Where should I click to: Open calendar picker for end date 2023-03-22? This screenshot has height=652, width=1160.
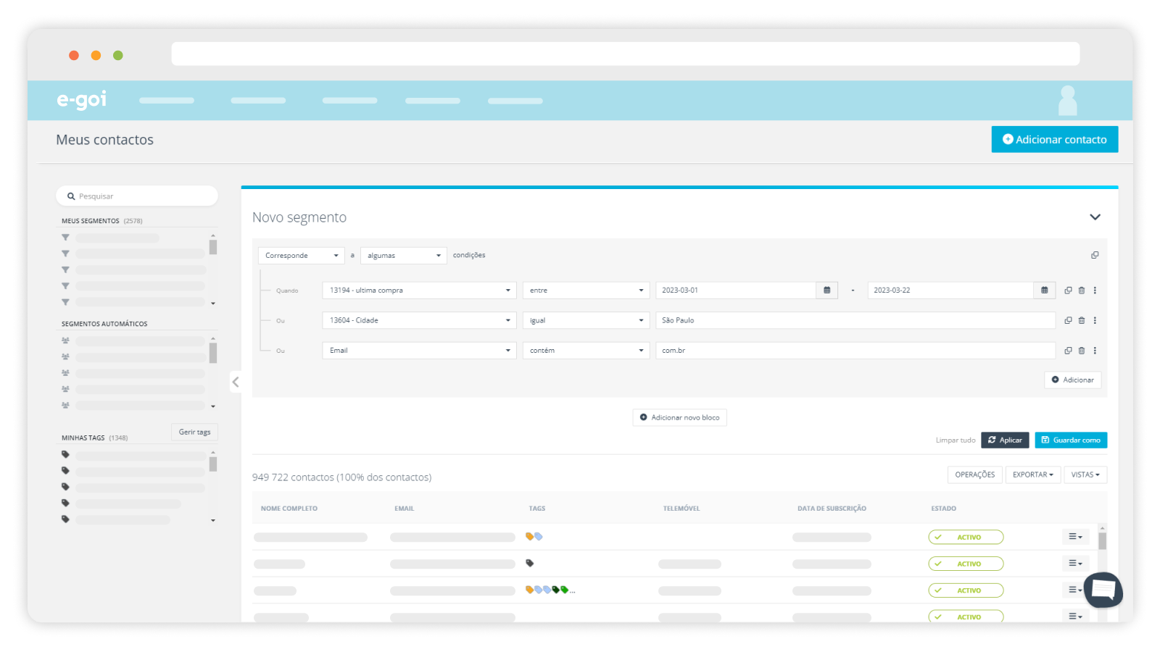click(1044, 291)
